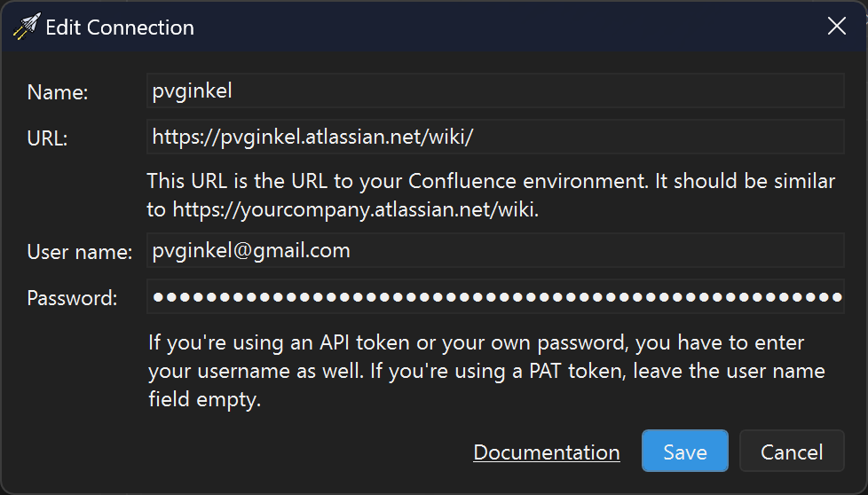Click the Confluence environment URL hint text
This screenshot has height=495, width=868.
tap(491, 195)
